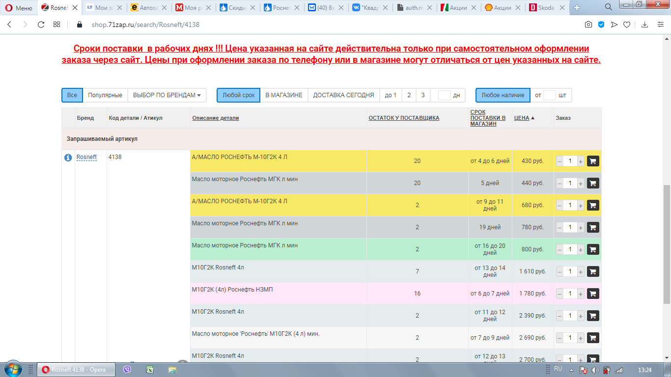The width and height of the screenshot is (671, 377).
Task: Reload the page
Action: pyautogui.click(x=41, y=25)
